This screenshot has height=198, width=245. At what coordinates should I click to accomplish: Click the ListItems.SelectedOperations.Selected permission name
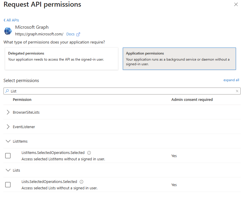53,153
